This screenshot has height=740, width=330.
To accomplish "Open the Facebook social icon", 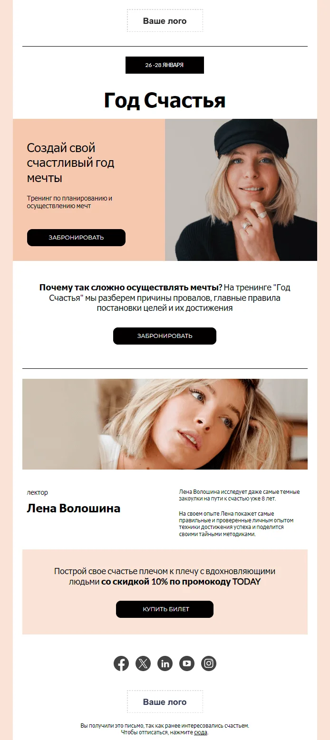I will pyautogui.click(x=121, y=663).
